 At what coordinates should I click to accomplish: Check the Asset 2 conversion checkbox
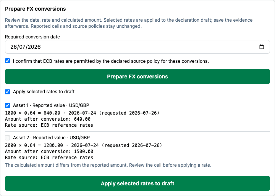7,138
